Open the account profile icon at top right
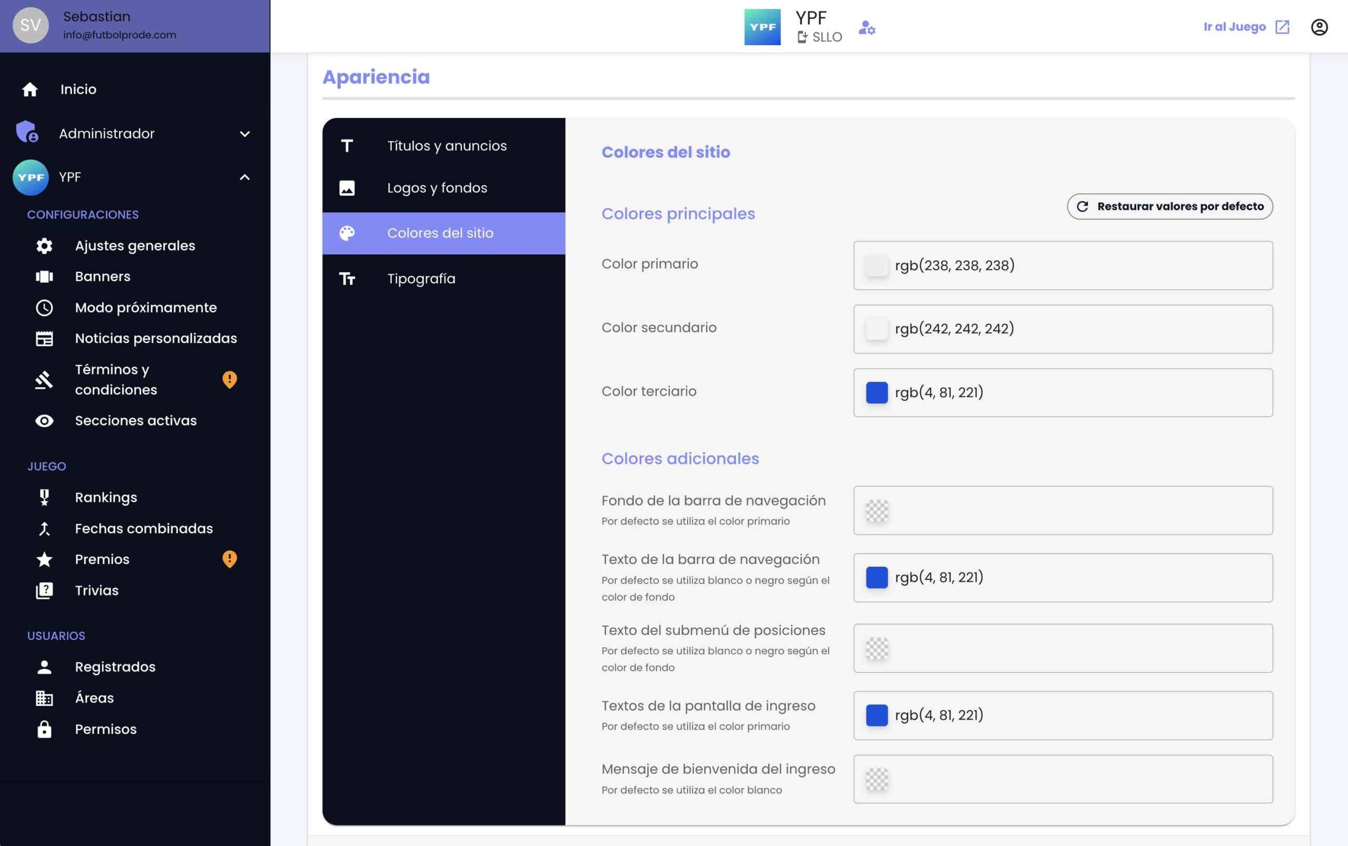The width and height of the screenshot is (1348, 846). pyautogui.click(x=1319, y=27)
